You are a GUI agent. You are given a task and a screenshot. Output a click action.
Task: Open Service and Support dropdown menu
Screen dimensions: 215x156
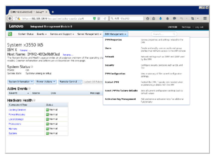pyautogui.click(x=62, y=34)
